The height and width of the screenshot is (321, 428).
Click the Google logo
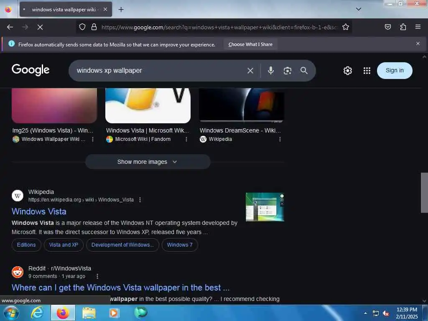(x=31, y=70)
